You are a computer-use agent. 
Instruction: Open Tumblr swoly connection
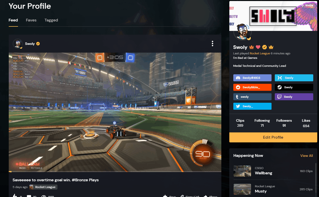[252, 97]
